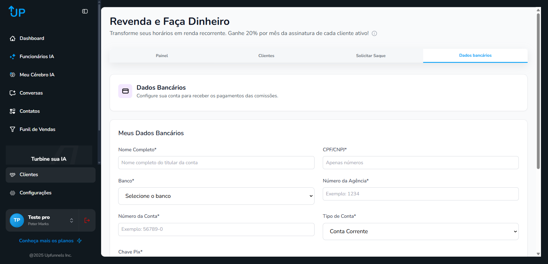This screenshot has height=264, width=548.
Task: Click the UP logo icon
Action: (x=17, y=12)
